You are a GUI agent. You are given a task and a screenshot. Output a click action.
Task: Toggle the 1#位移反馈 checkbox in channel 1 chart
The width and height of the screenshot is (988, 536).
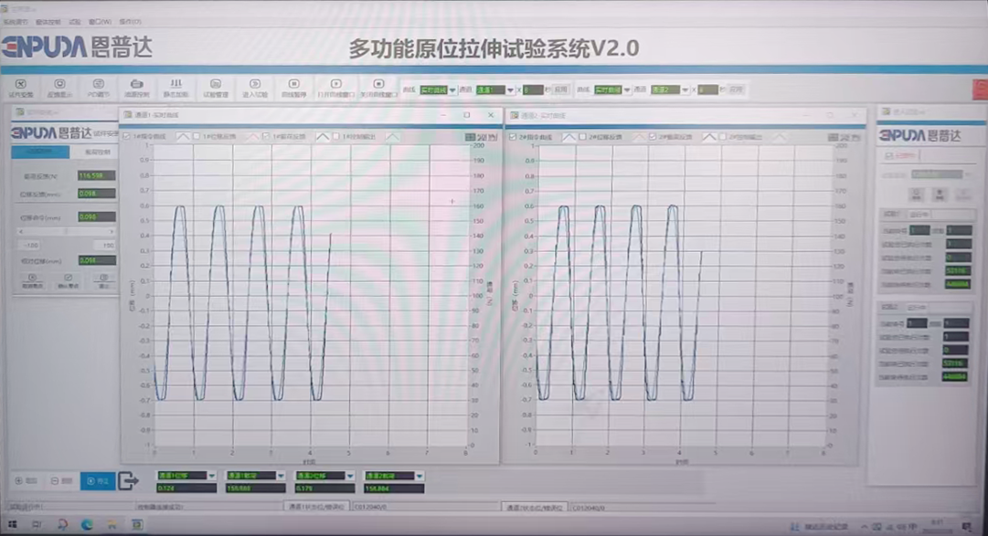point(197,137)
